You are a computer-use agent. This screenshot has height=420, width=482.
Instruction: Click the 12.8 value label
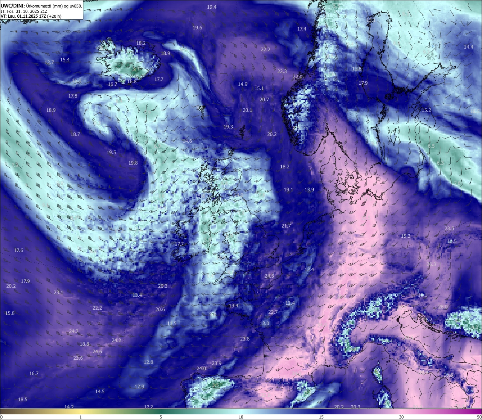click(x=148, y=362)
